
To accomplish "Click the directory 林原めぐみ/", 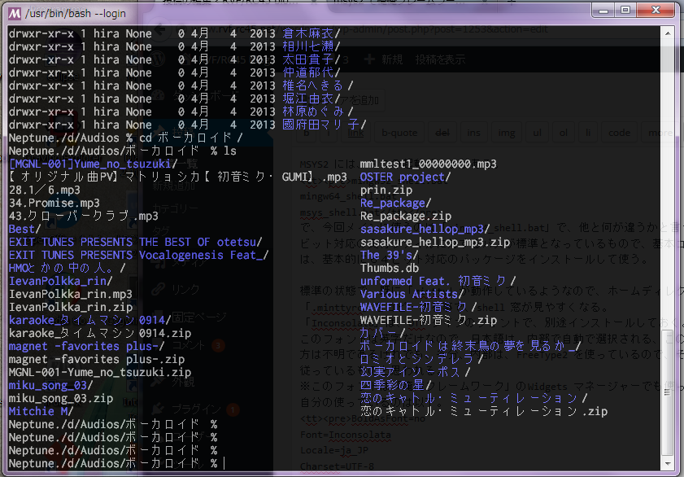I will click(x=317, y=112).
